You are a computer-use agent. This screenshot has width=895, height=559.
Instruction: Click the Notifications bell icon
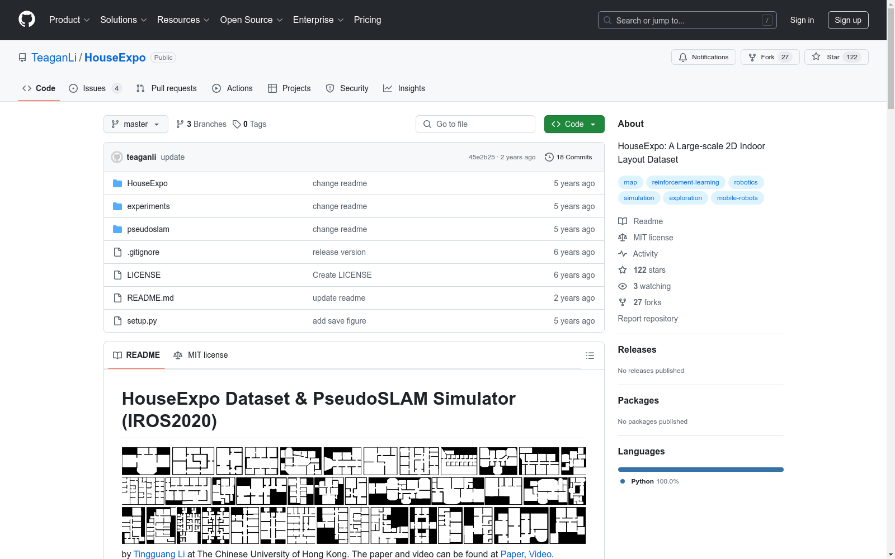683,57
